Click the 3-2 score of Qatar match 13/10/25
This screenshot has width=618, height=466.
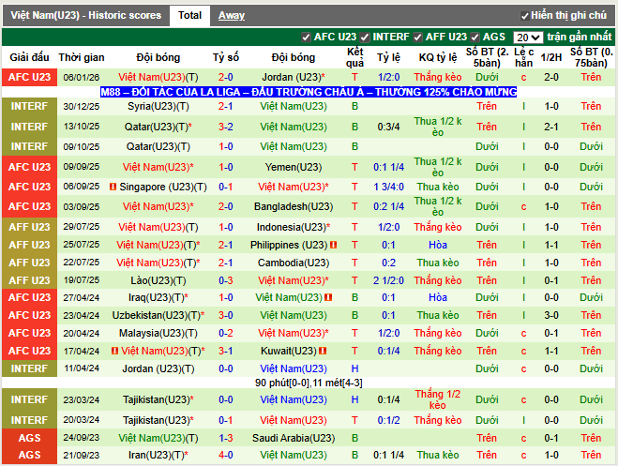[226, 127]
